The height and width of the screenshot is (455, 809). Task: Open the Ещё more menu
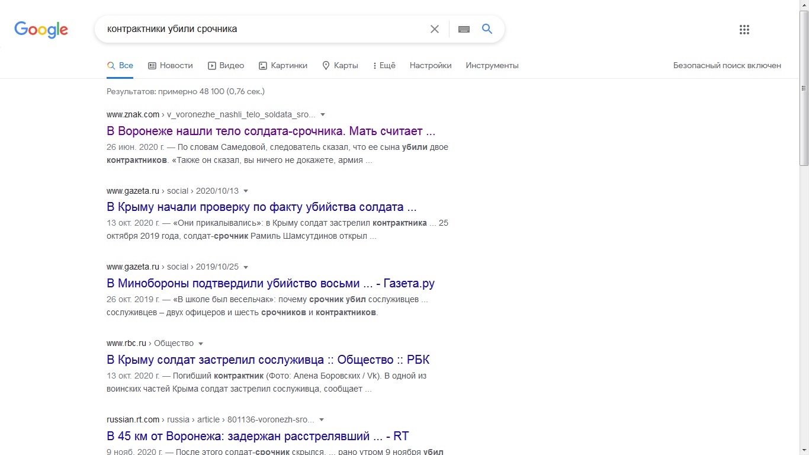pos(384,66)
